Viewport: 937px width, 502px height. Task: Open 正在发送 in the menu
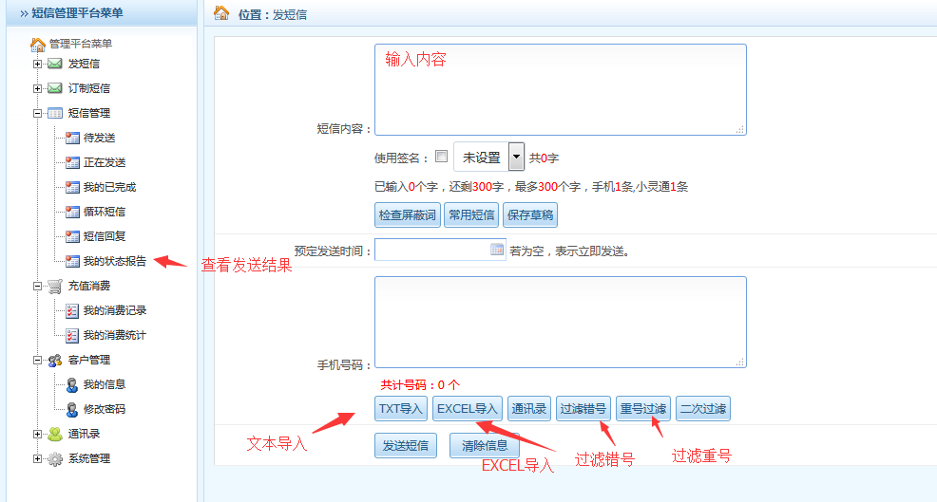[x=105, y=162]
